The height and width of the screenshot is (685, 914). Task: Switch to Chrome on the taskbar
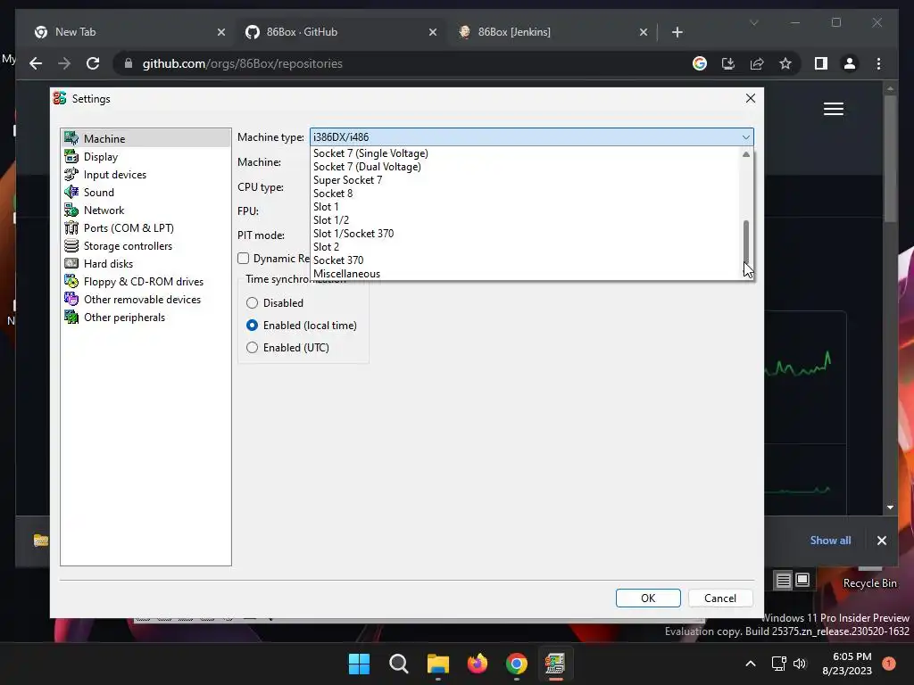517,664
